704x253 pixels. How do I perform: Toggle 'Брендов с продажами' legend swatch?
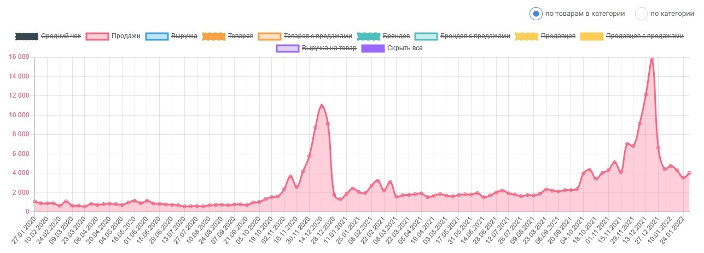point(426,36)
